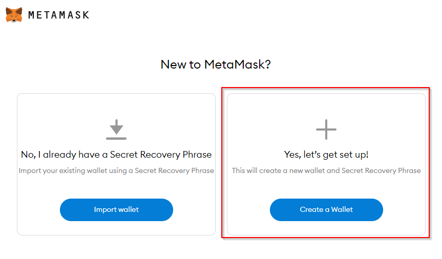Select the Import wallet button

click(x=116, y=210)
